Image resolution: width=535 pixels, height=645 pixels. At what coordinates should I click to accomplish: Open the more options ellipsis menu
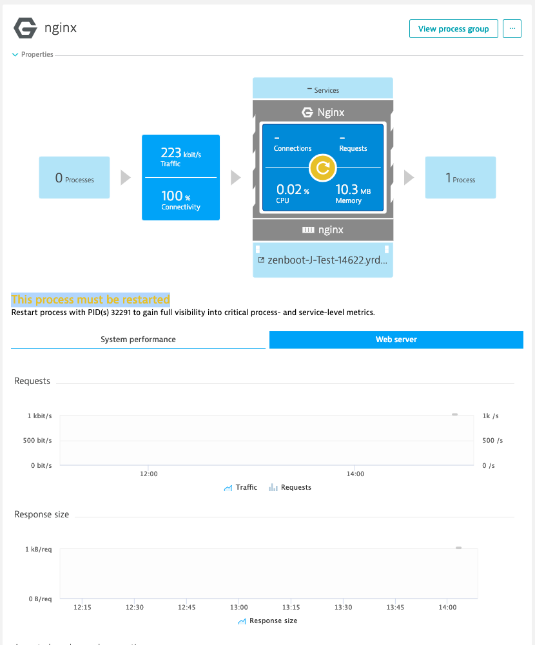tap(512, 29)
